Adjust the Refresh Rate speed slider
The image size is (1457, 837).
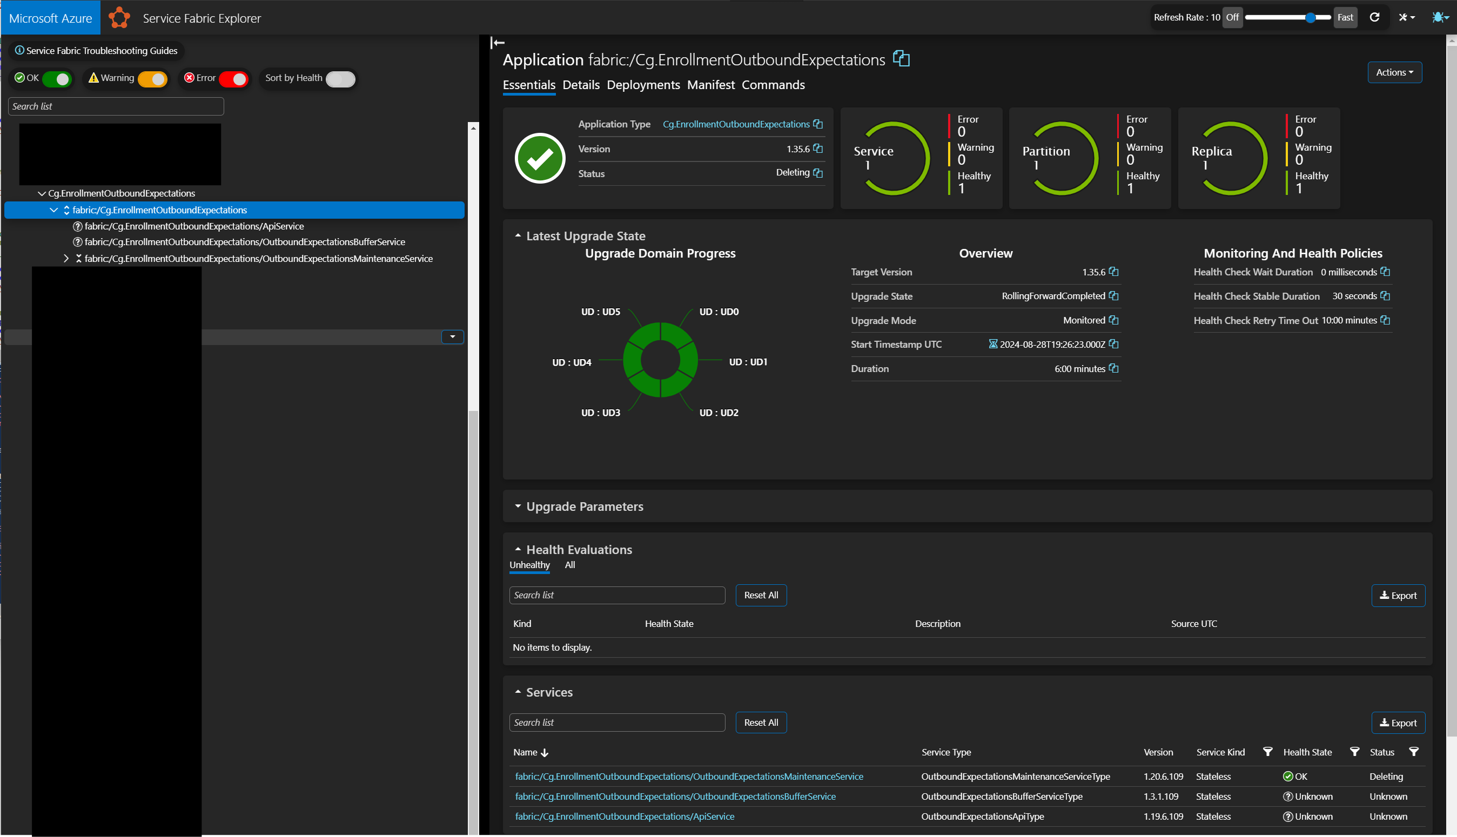(1311, 17)
